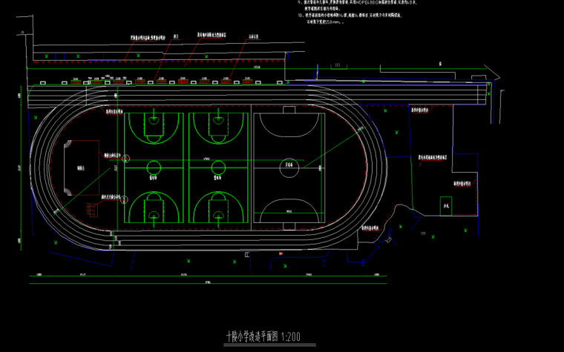
Task: Click the drawing title text at bottom
Action: pos(265,335)
